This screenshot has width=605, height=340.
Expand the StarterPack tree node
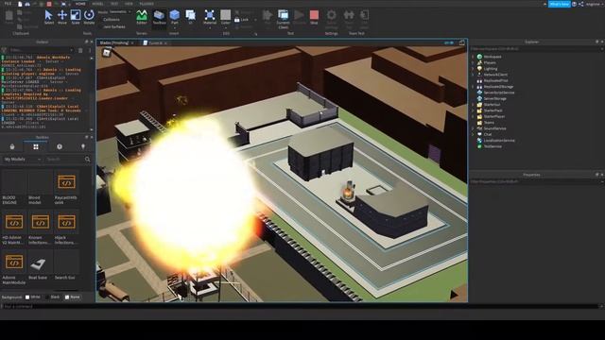tap(473, 110)
